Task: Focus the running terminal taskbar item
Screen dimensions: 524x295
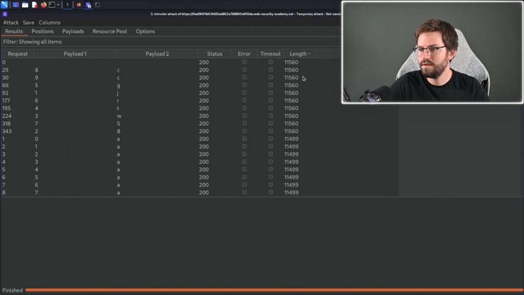Action: (98, 5)
